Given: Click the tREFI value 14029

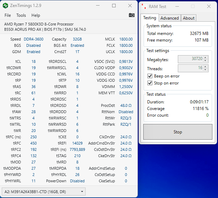Looking at the screenshot, I should [77, 143].
